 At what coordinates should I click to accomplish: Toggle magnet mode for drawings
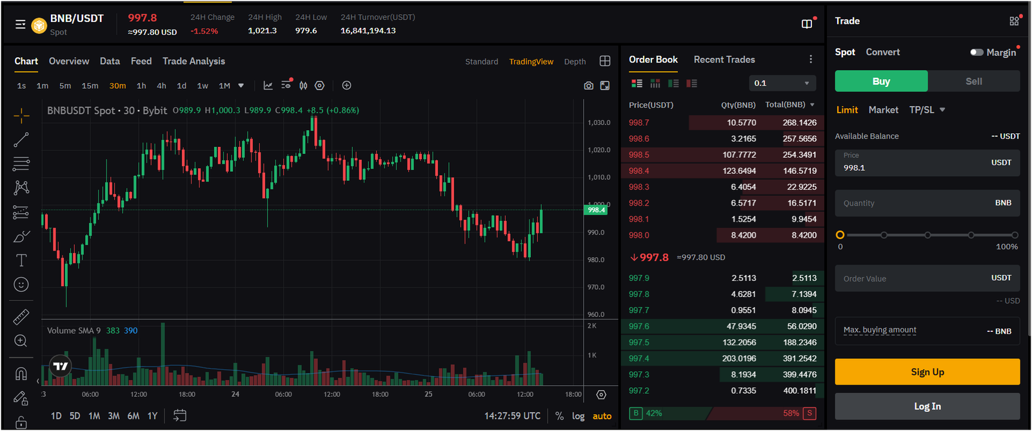21,374
